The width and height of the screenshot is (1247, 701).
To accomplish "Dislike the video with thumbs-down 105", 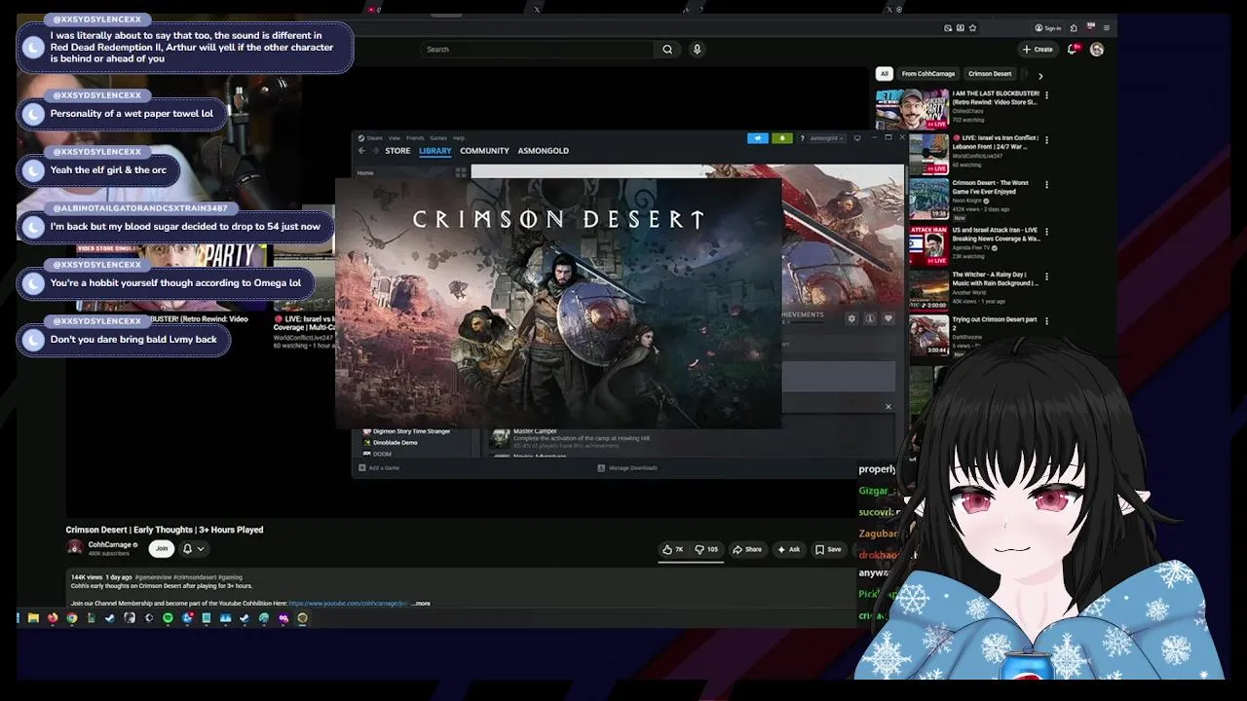I will [705, 549].
